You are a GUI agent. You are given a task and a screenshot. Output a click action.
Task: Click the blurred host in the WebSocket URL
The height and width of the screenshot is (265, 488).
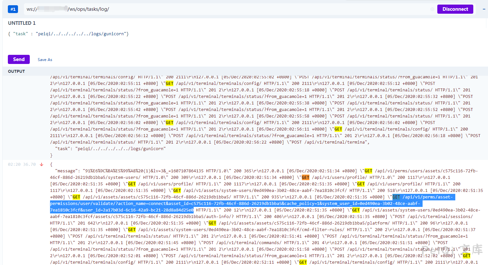[x=51, y=9]
